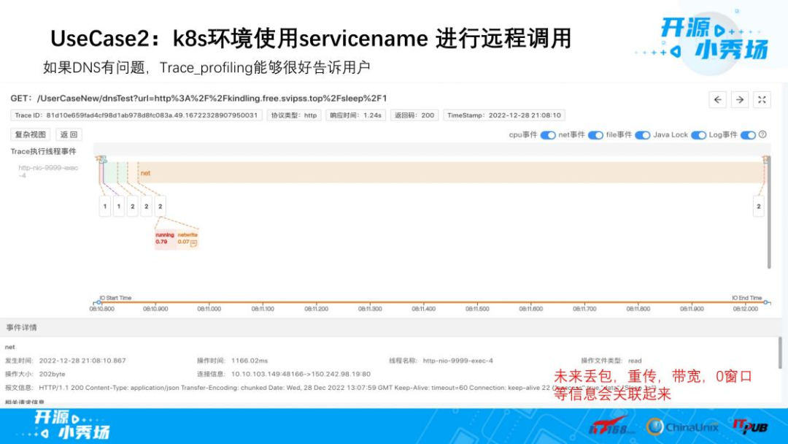Click the back navigation arrow

tap(718, 100)
